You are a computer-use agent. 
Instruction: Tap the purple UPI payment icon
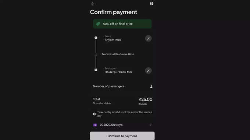point(95,125)
